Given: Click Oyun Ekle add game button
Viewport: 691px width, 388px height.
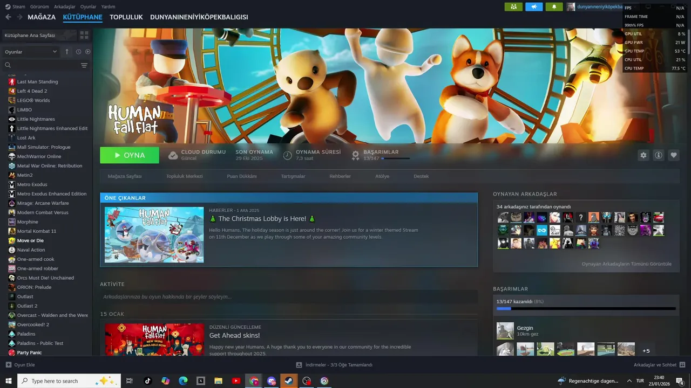Looking at the screenshot, I should click(x=21, y=365).
